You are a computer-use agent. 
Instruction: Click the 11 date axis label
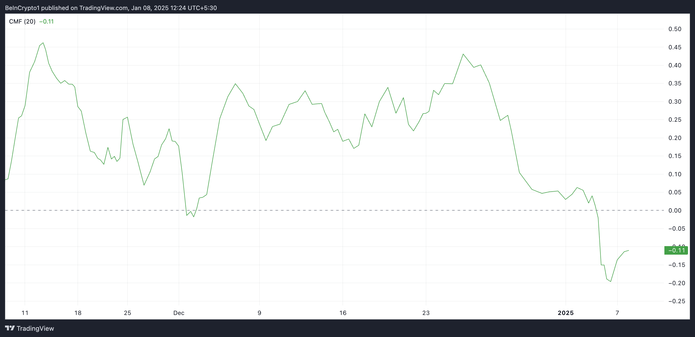(x=25, y=313)
